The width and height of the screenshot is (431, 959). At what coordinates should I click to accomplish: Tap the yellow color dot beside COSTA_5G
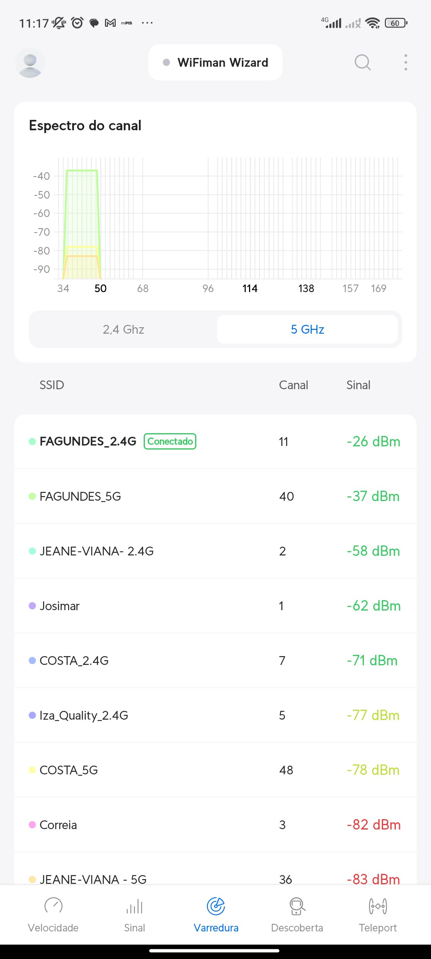click(x=32, y=770)
